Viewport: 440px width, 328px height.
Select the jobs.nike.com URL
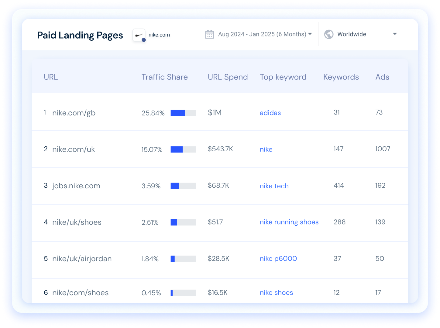[x=76, y=186]
